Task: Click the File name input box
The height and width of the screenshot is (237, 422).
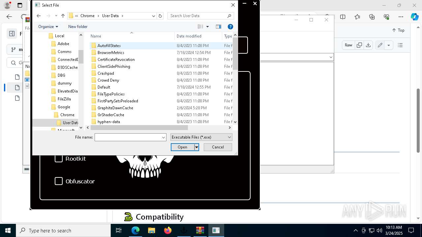Action: click(128, 137)
